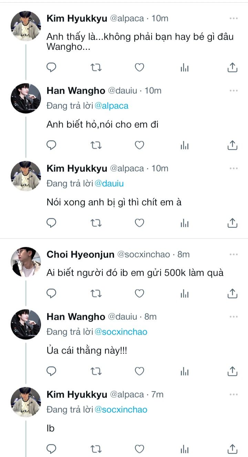The image size is (248, 457).
Task: Like the 'Nói xong anh bị gì' tweet
Action: click(x=139, y=223)
